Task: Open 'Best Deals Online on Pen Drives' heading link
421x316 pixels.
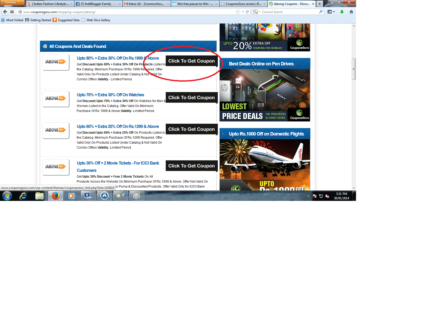Action: pos(261,64)
